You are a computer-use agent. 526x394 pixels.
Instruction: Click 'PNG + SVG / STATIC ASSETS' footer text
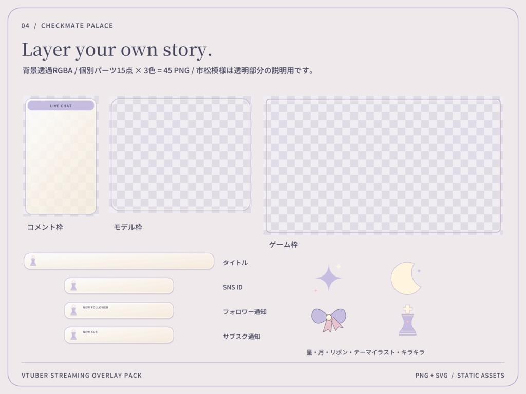click(x=460, y=376)
